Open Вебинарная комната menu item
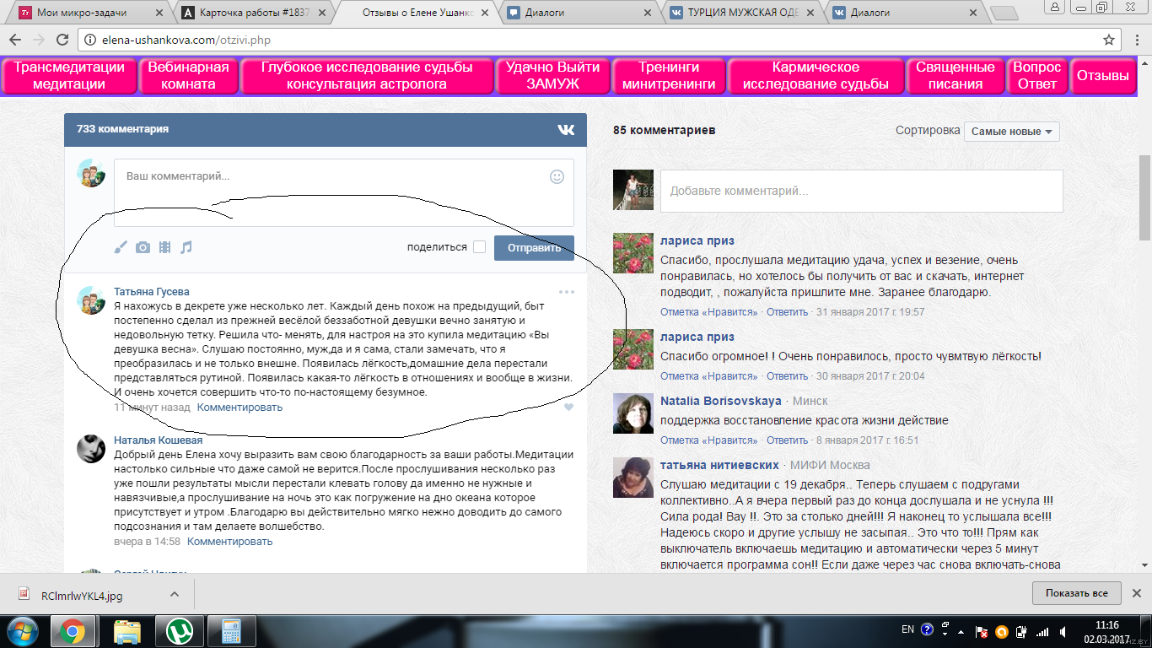This screenshot has width=1152, height=648. (x=188, y=75)
